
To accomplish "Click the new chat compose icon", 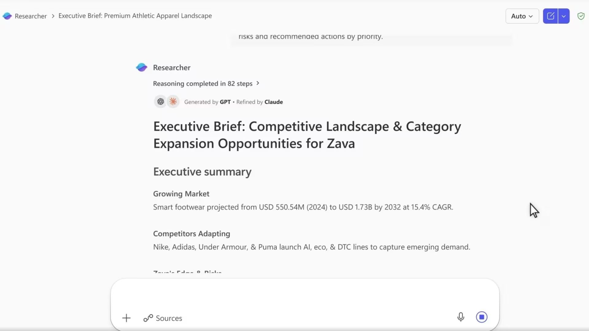I will pyautogui.click(x=550, y=16).
